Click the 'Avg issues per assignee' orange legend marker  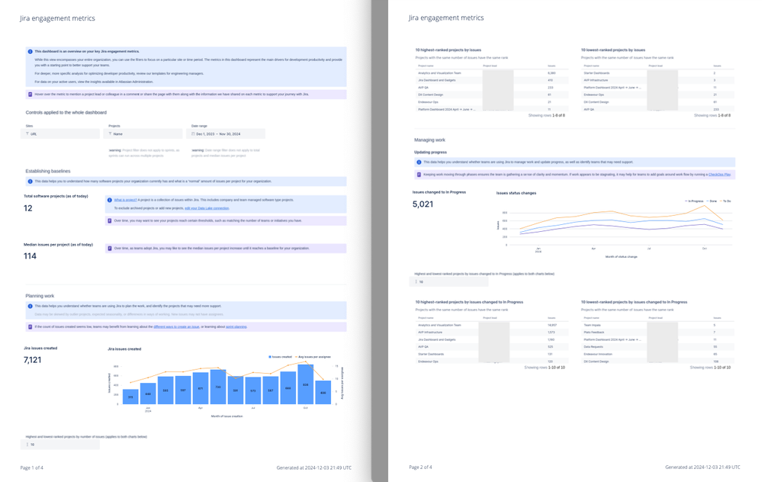[297, 357]
